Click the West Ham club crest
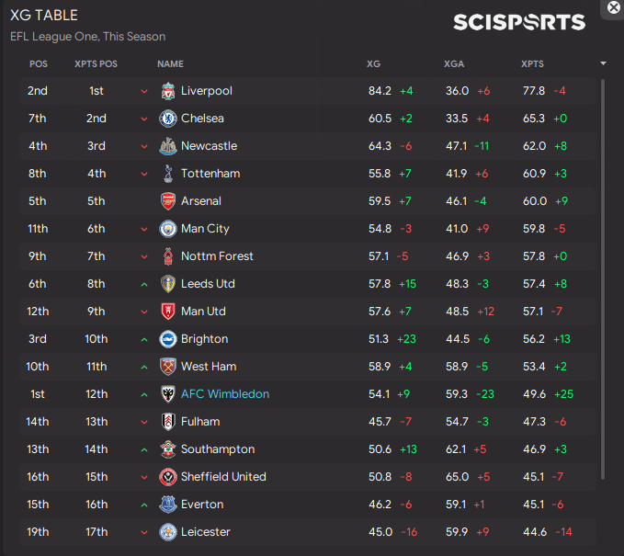Screen dimensions: 624x556 click(168, 367)
